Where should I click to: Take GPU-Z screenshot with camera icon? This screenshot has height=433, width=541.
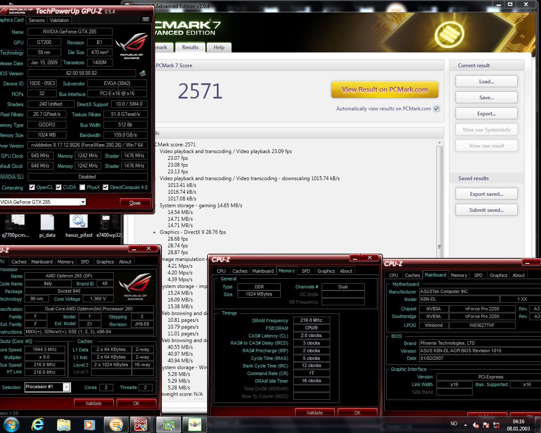pos(145,19)
